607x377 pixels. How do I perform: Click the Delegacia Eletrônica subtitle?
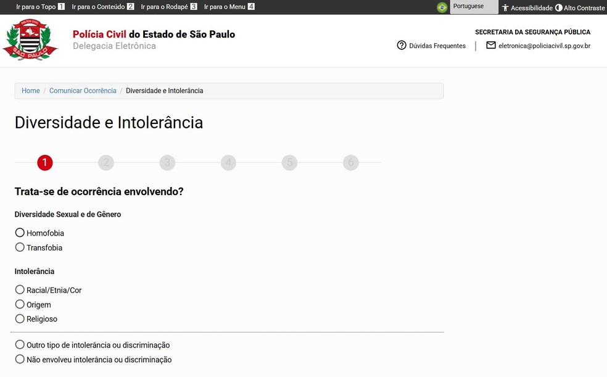coord(114,46)
